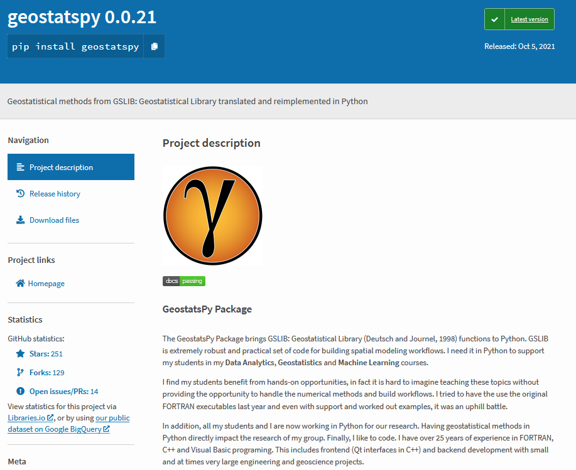Click the Homepage house icon

pos(20,283)
